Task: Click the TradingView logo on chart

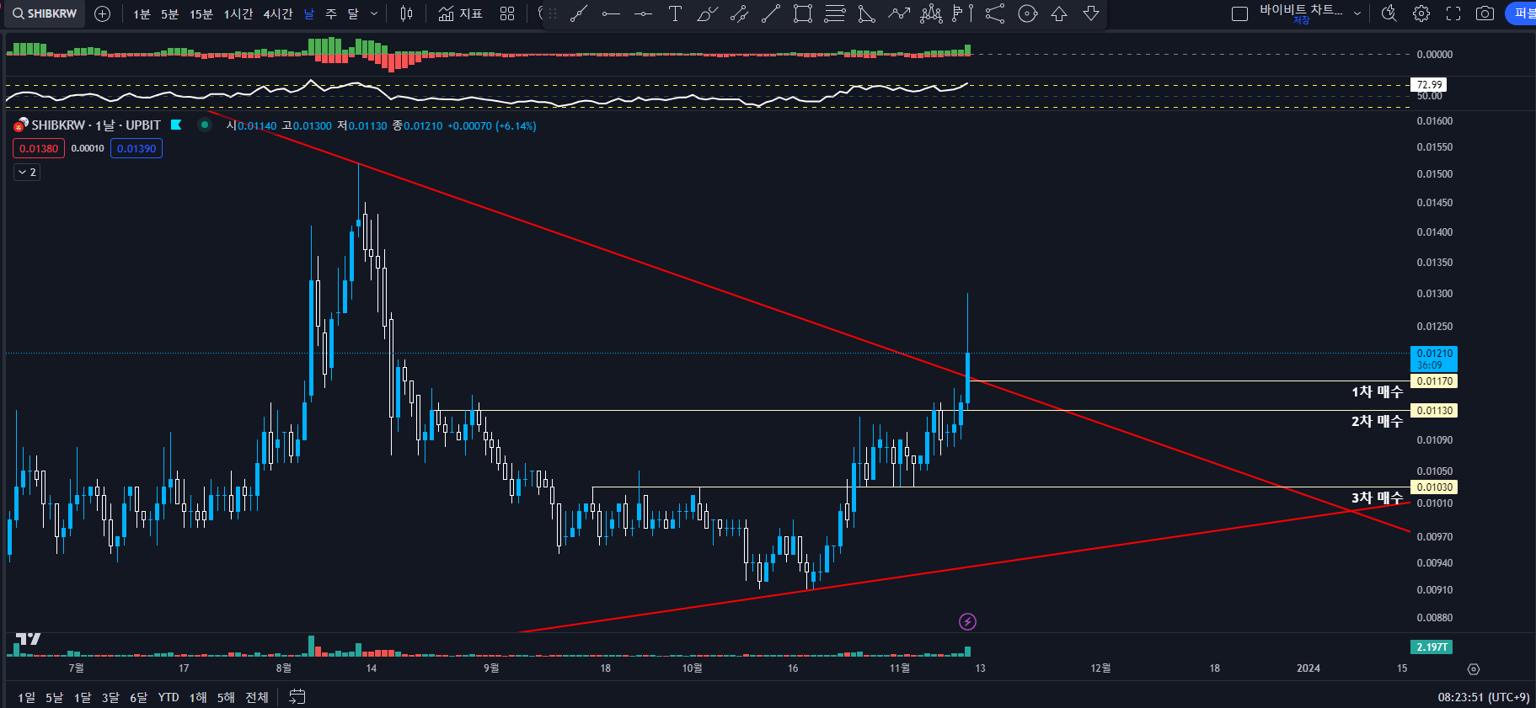Action: pyautogui.click(x=28, y=639)
